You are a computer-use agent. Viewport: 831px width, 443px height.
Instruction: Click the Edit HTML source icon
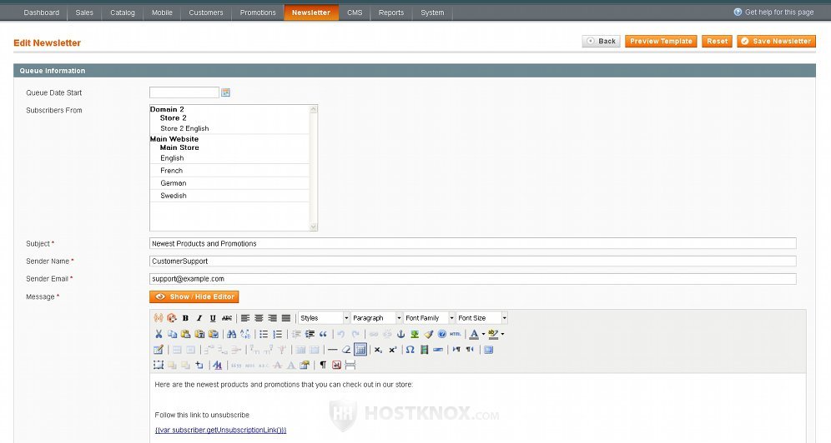[x=455, y=334]
